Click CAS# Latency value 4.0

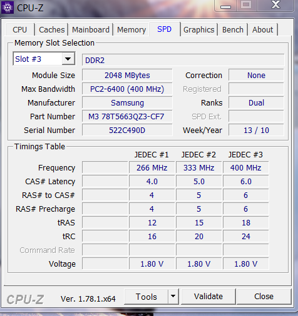point(152,181)
